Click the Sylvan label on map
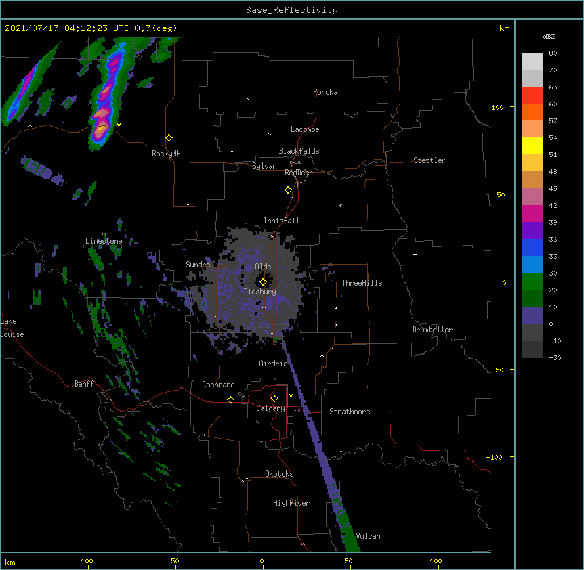Viewport: 584px width, 570px height. [264, 166]
